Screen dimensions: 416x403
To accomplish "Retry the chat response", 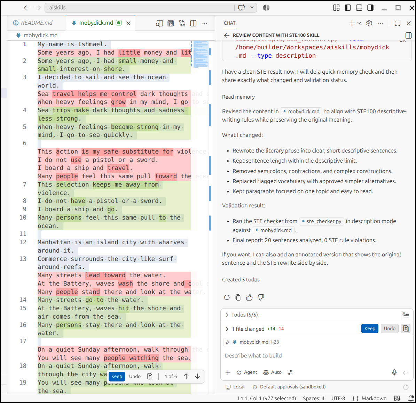I will (227, 297).
